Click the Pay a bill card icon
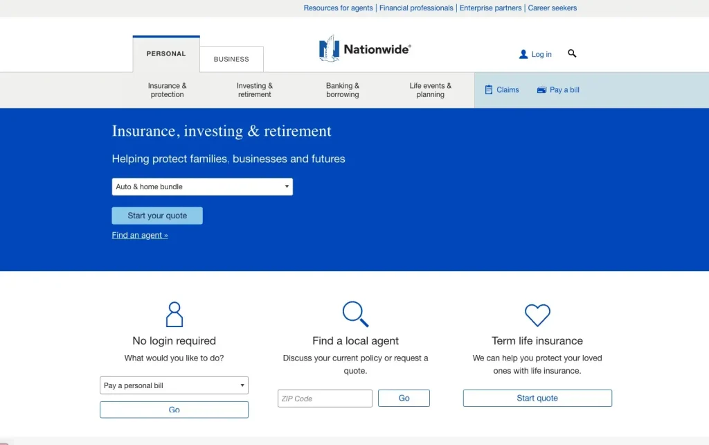The width and height of the screenshot is (709, 445). [541, 89]
